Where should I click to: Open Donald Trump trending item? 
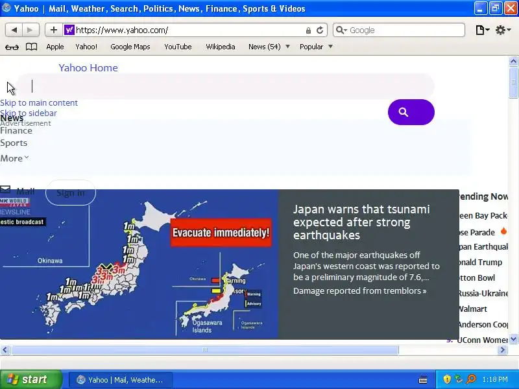point(480,263)
